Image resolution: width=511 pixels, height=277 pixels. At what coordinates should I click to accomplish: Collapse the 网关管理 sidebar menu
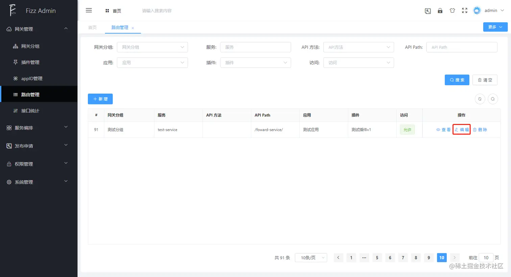39,29
